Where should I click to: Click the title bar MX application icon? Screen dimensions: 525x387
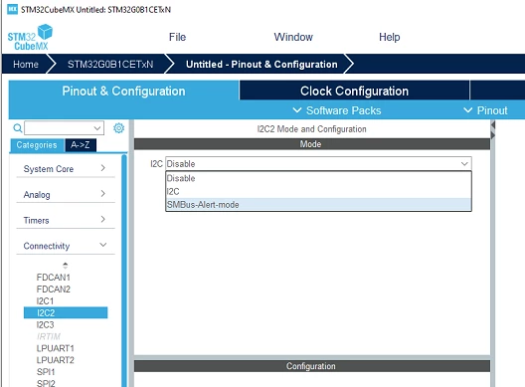12,9
